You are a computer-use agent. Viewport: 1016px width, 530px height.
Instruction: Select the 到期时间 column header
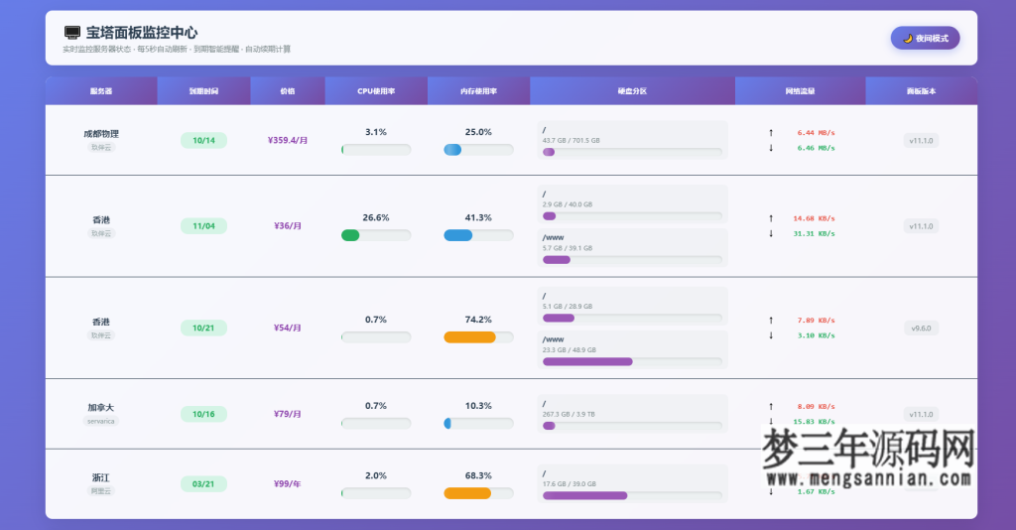pos(203,91)
